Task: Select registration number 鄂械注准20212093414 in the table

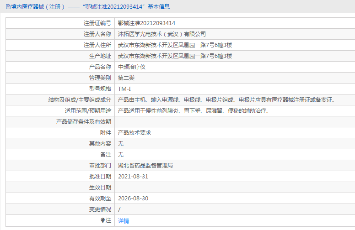Action: pyautogui.click(x=146, y=23)
